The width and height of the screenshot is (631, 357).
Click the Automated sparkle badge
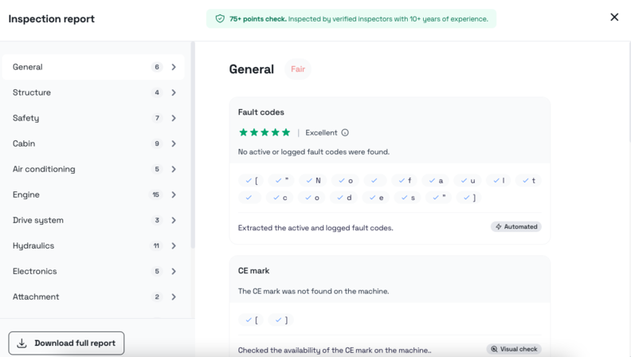coord(516,227)
